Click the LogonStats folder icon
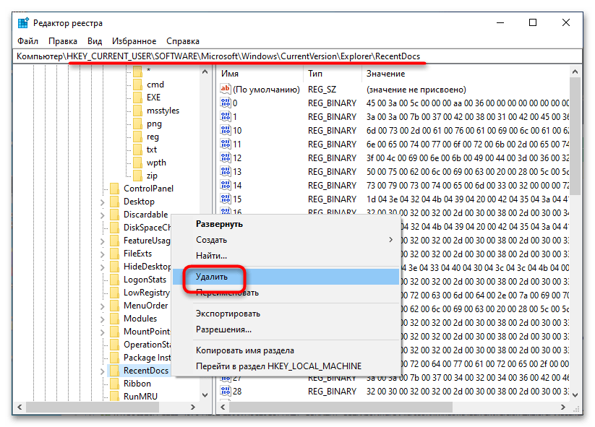The height and width of the screenshot is (427, 595). point(114,280)
